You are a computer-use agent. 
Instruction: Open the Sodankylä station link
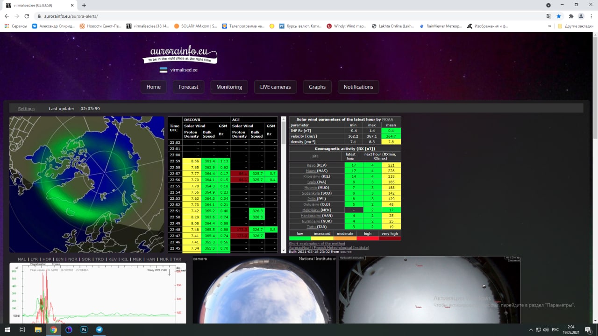(x=311, y=193)
